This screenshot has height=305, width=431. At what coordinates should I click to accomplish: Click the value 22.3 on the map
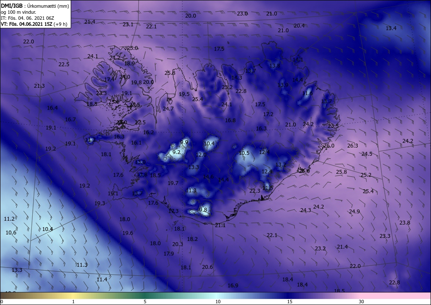(255, 191)
